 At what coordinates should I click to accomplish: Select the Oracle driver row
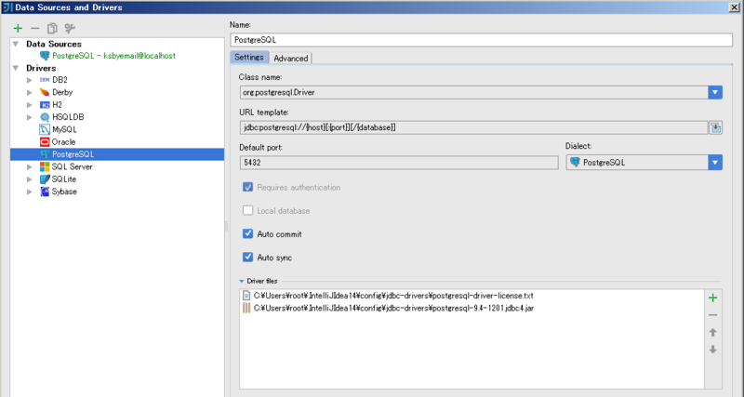117,141
